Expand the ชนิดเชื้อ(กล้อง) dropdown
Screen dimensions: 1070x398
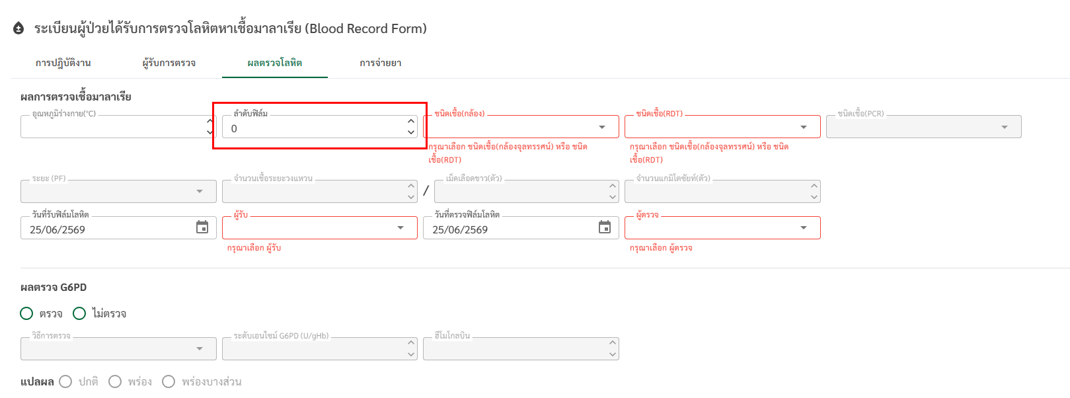(x=521, y=127)
